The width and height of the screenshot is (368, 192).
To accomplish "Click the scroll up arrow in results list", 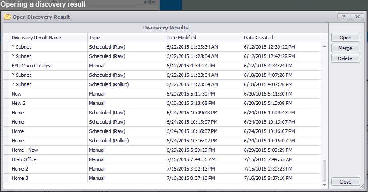I will pos(324,46).
